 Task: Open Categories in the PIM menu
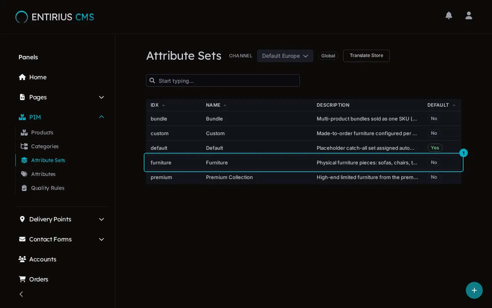(45, 146)
